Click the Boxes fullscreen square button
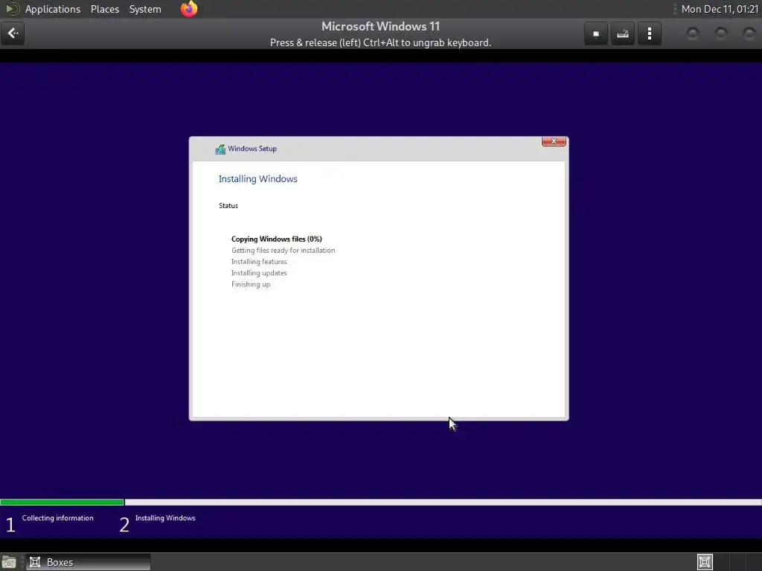Image resolution: width=762 pixels, height=571 pixels. (x=596, y=33)
